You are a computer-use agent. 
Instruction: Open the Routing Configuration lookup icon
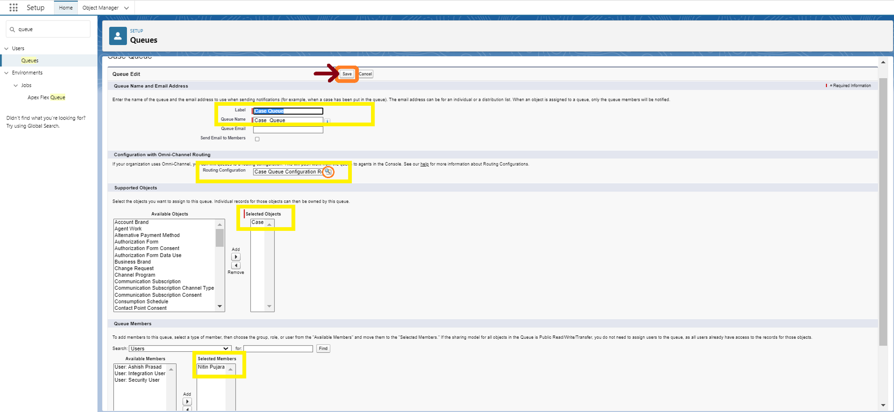328,171
